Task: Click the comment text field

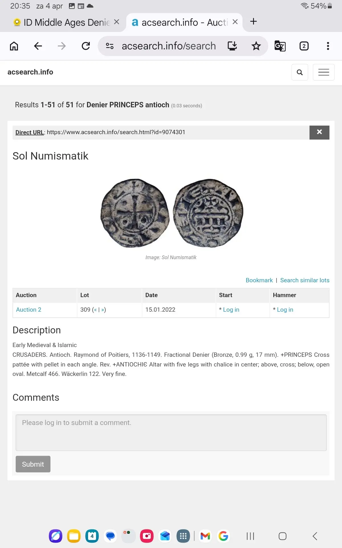Action: click(x=171, y=432)
